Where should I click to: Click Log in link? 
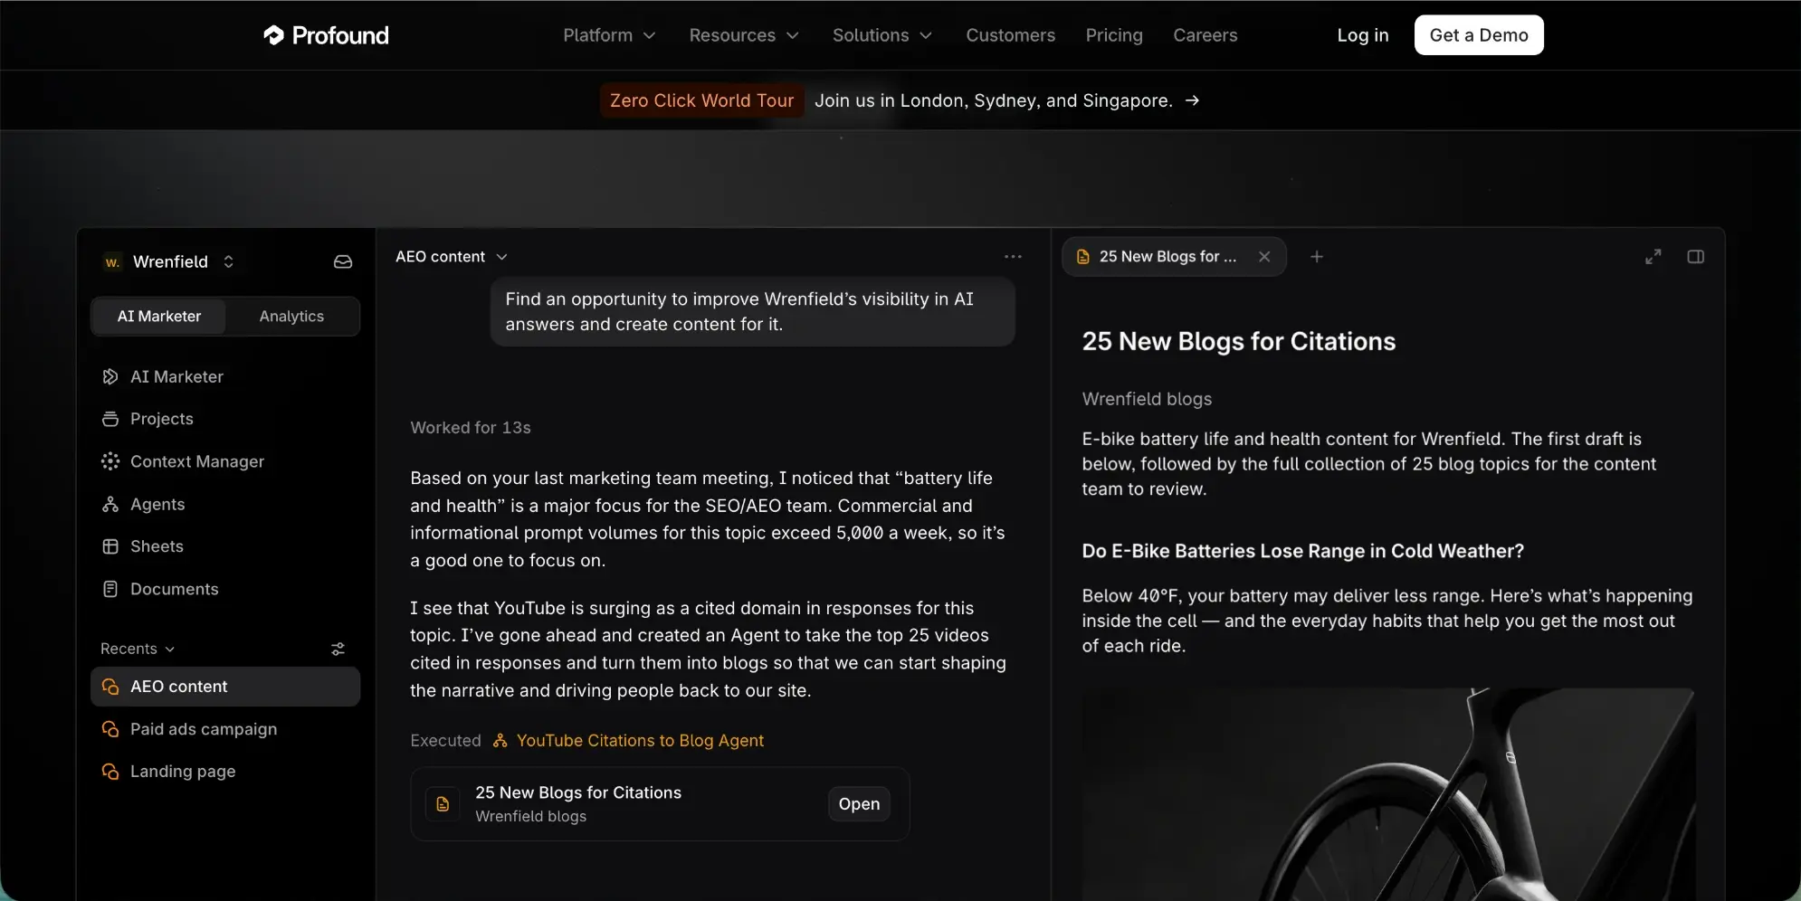(1362, 35)
